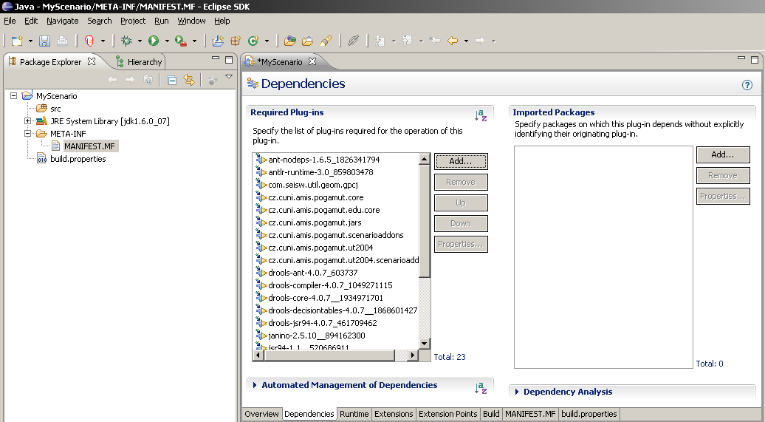Select cz.cuni.amis.pogamut.core plug-in
This screenshot has width=765, height=422.
click(x=315, y=197)
